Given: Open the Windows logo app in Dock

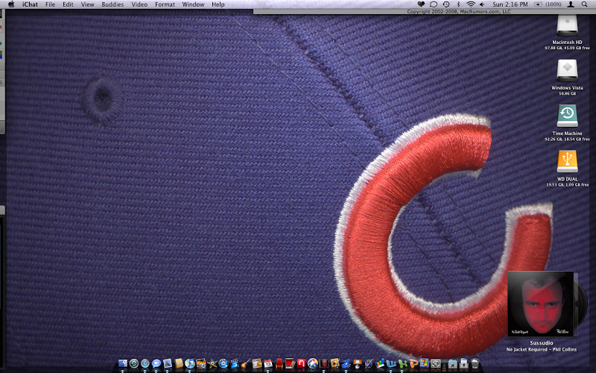Looking at the screenshot, I should click(x=425, y=363).
